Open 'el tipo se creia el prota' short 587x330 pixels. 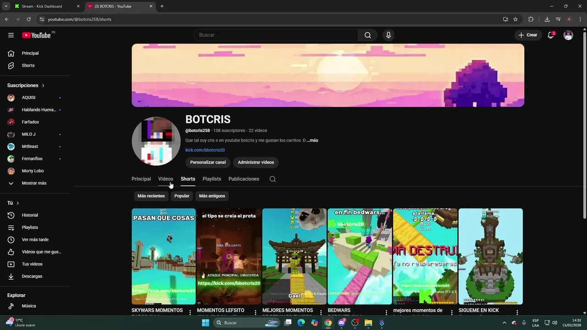coord(229,257)
